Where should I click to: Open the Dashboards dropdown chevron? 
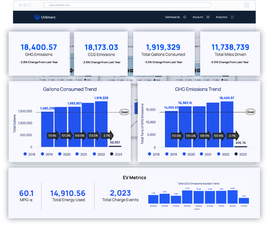tap(185, 17)
